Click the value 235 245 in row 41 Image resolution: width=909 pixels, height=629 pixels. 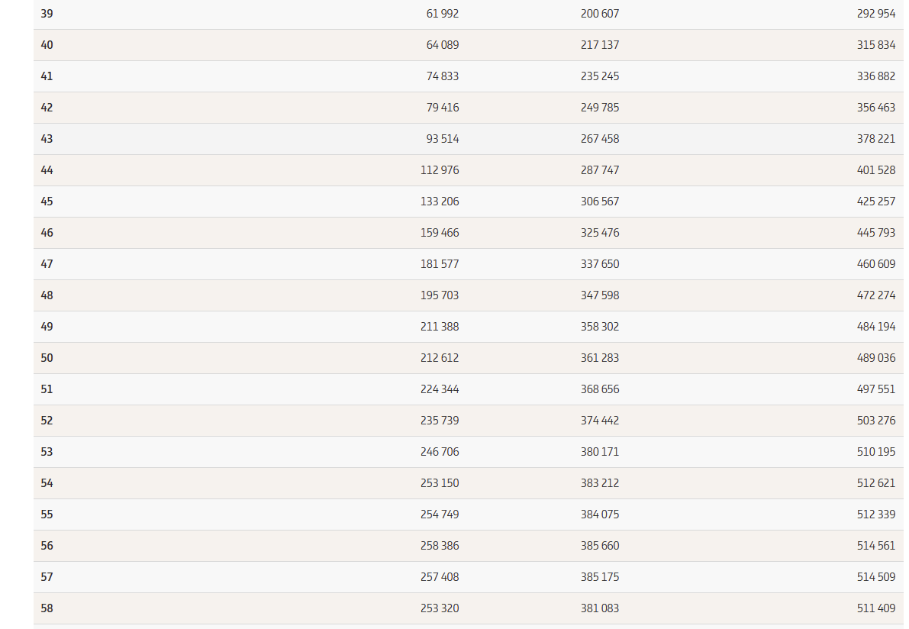click(x=599, y=76)
